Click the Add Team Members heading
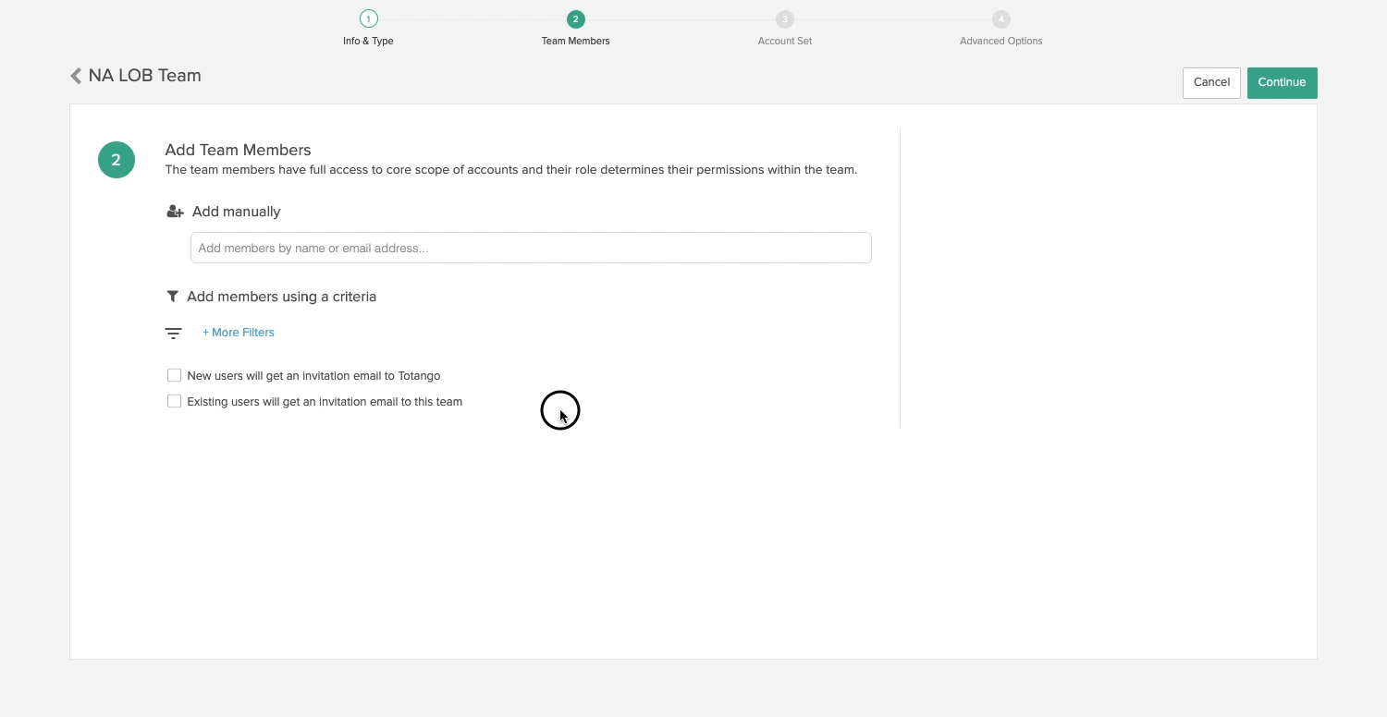 click(x=238, y=150)
